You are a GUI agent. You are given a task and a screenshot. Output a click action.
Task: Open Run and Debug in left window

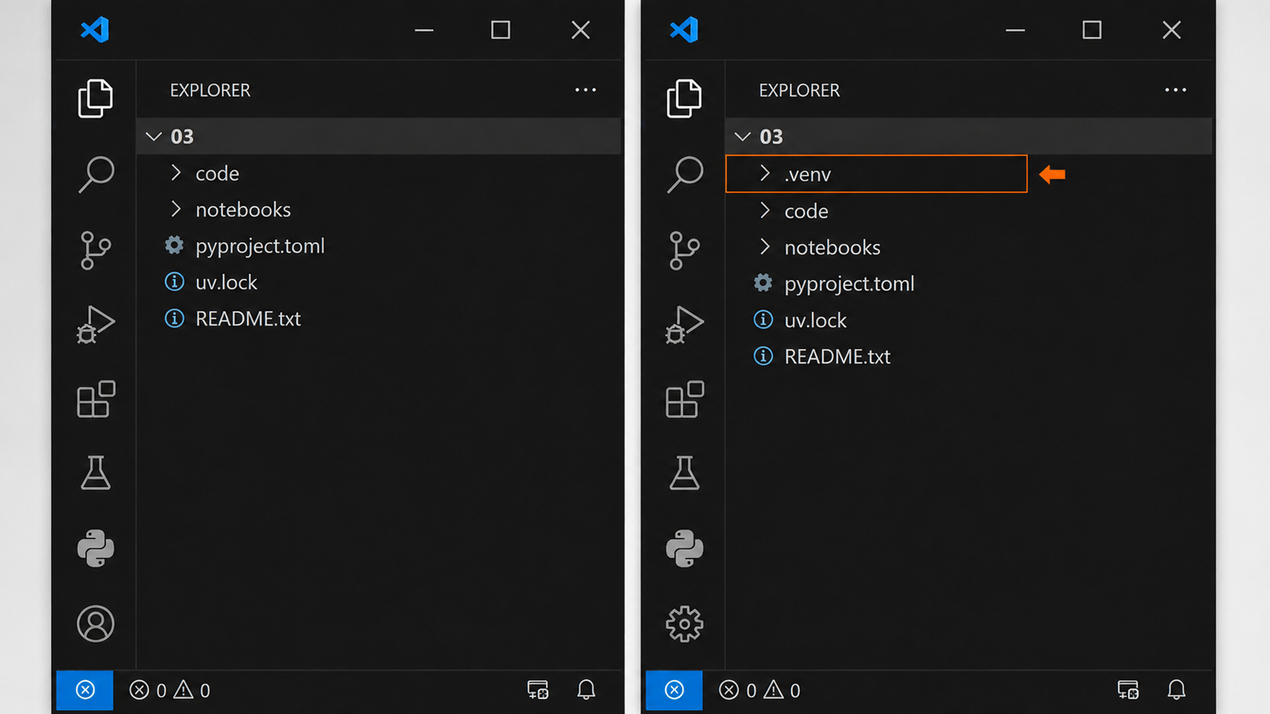pos(95,324)
